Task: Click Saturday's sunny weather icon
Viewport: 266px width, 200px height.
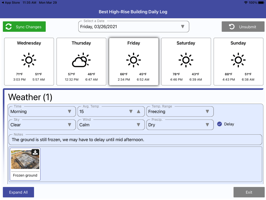Action: (186, 60)
